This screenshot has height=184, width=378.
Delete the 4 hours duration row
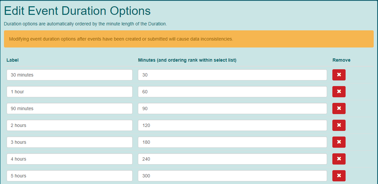(x=339, y=159)
